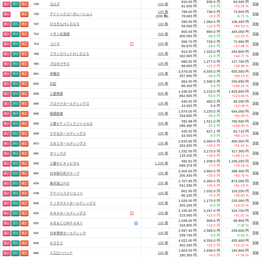The width and height of the screenshot is (261, 257).
Task: Open the ひろぎんHLDGS stock link
Action: (65, 24)
